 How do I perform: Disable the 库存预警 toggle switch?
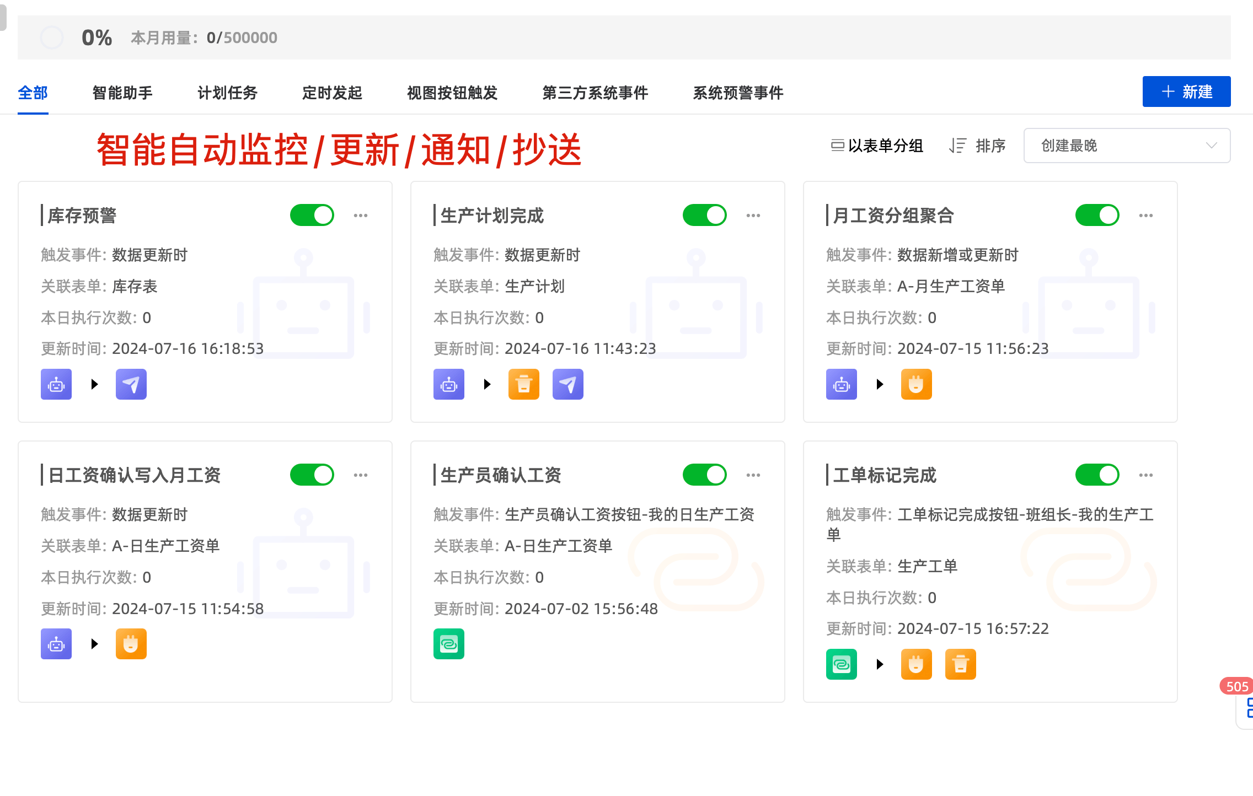click(x=312, y=215)
